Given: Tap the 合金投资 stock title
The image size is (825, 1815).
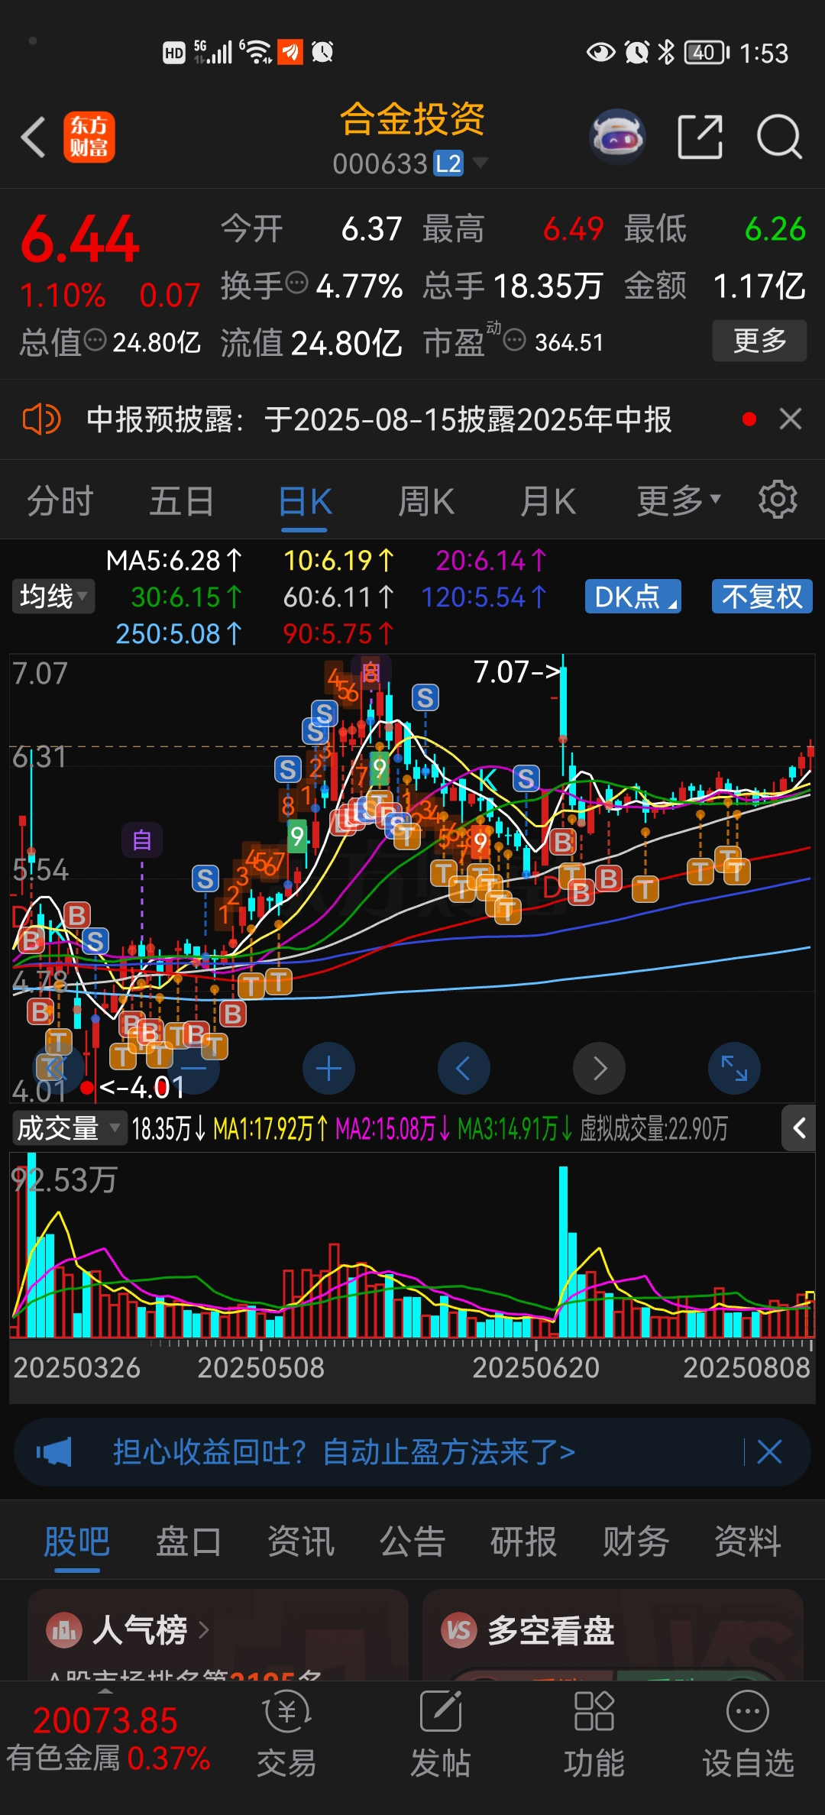Looking at the screenshot, I should [412, 119].
